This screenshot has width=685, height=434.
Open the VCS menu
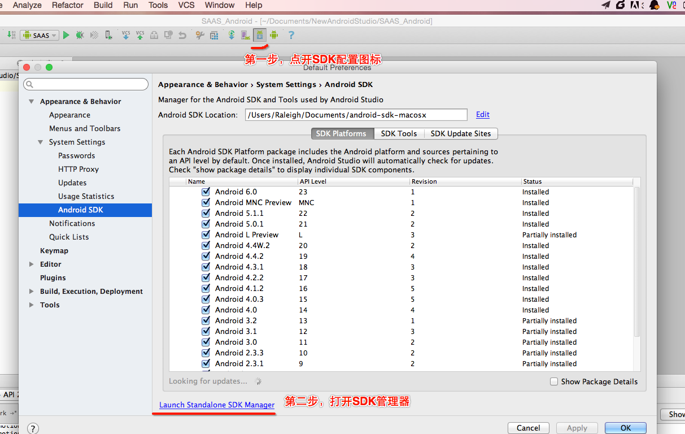(186, 5)
